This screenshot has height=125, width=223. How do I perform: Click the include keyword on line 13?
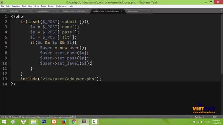29,79
